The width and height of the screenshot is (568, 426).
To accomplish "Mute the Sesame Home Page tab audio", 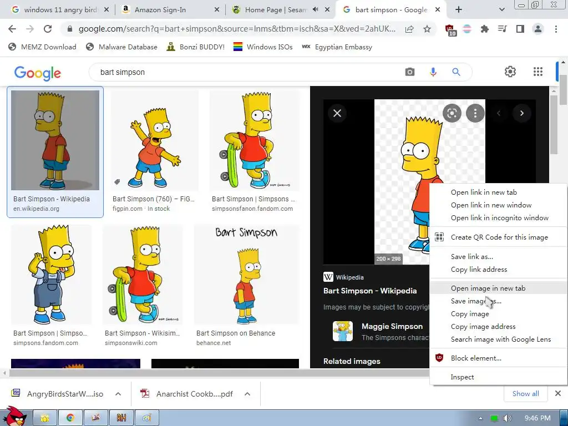I will [315, 9].
